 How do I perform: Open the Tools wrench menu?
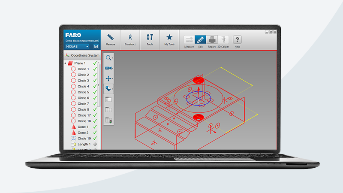click(x=150, y=39)
